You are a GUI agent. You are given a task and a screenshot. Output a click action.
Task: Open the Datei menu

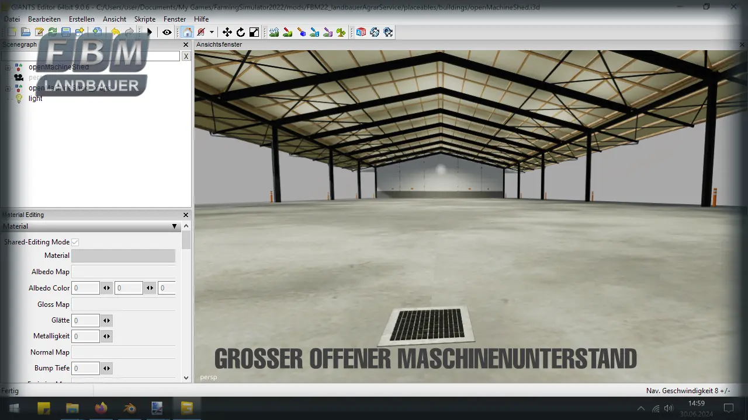[x=12, y=19]
